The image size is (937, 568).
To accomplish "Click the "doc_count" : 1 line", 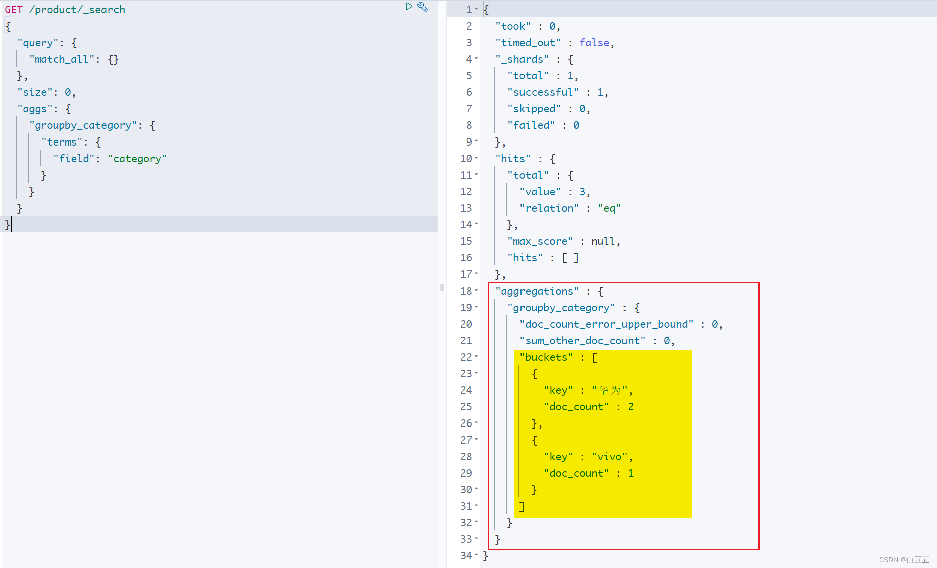I will tap(588, 473).
